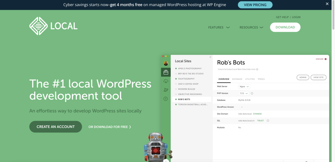Click CREATE AN ACCOUNT button

(x=56, y=127)
